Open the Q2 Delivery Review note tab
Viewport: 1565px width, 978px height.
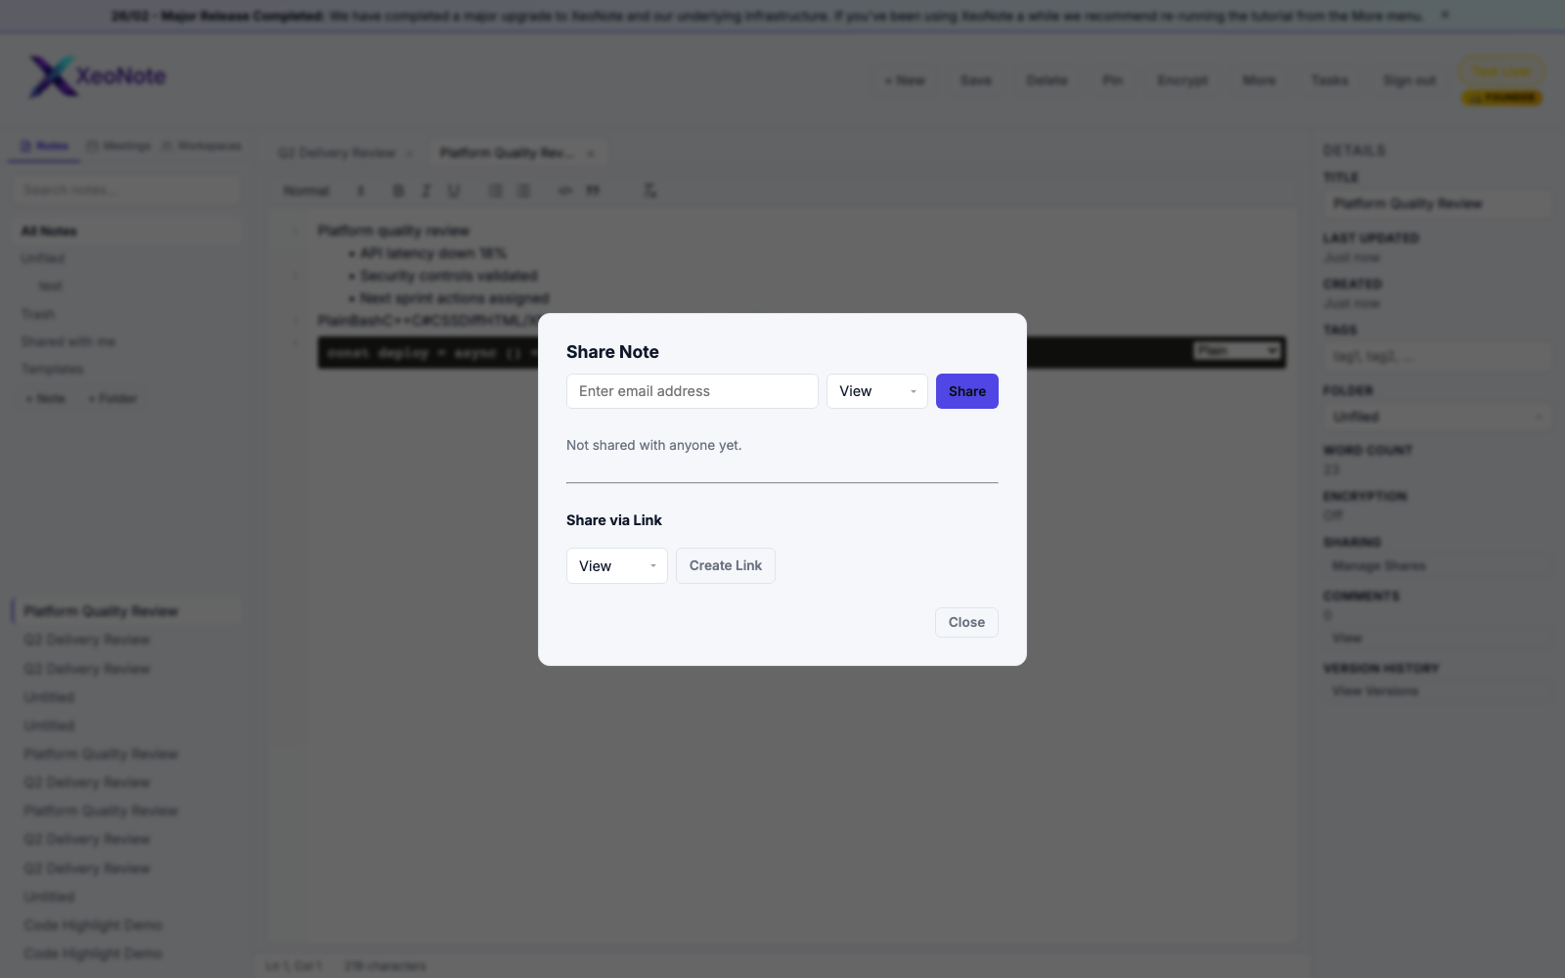click(337, 153)
